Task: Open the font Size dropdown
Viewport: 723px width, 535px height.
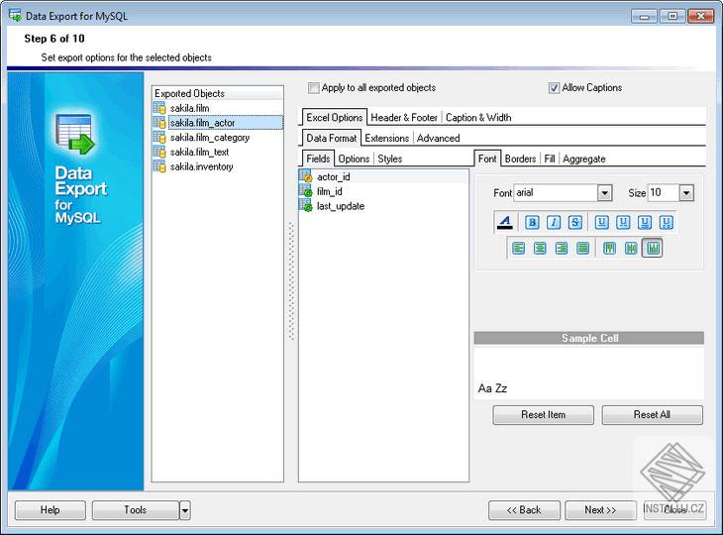Action: [x=685, y=193]
